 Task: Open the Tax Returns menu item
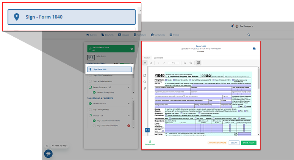click(140, 35)
